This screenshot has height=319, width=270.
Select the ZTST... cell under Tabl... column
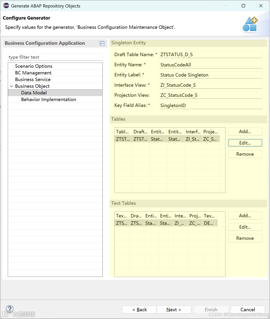(x=123, y=139)
